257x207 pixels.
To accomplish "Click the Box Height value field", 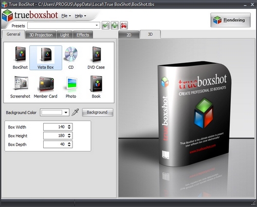I will pyautogui.click(x=58, y=136).
